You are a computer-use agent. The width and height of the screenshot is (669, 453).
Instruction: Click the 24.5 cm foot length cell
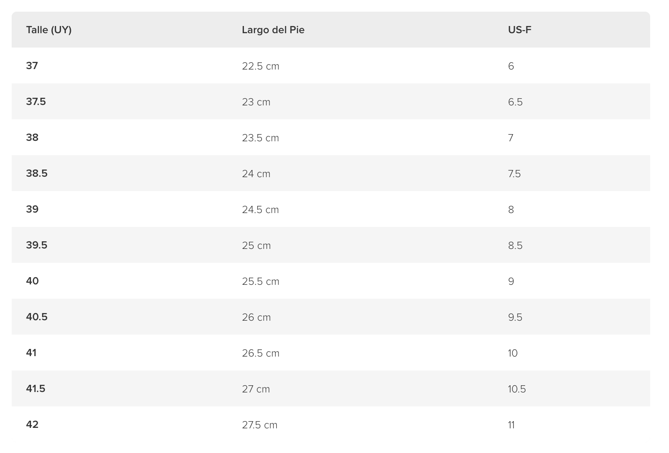[x=261, y=210]
